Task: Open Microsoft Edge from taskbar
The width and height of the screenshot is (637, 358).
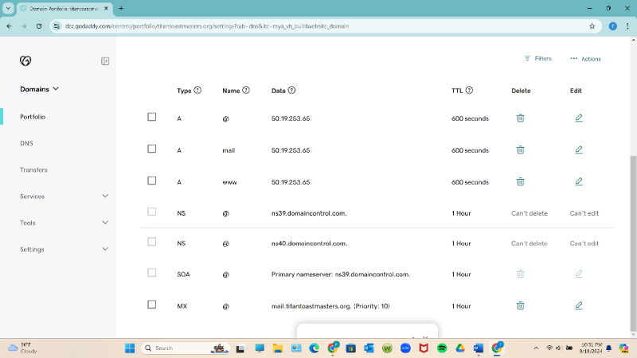Action: coord(314,348)
